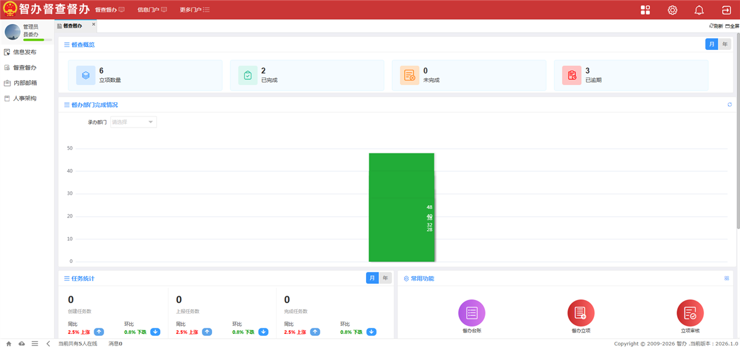Switch 任务统计 to 年 view
This screenshot has height=348, width=740.
(385, 278)
